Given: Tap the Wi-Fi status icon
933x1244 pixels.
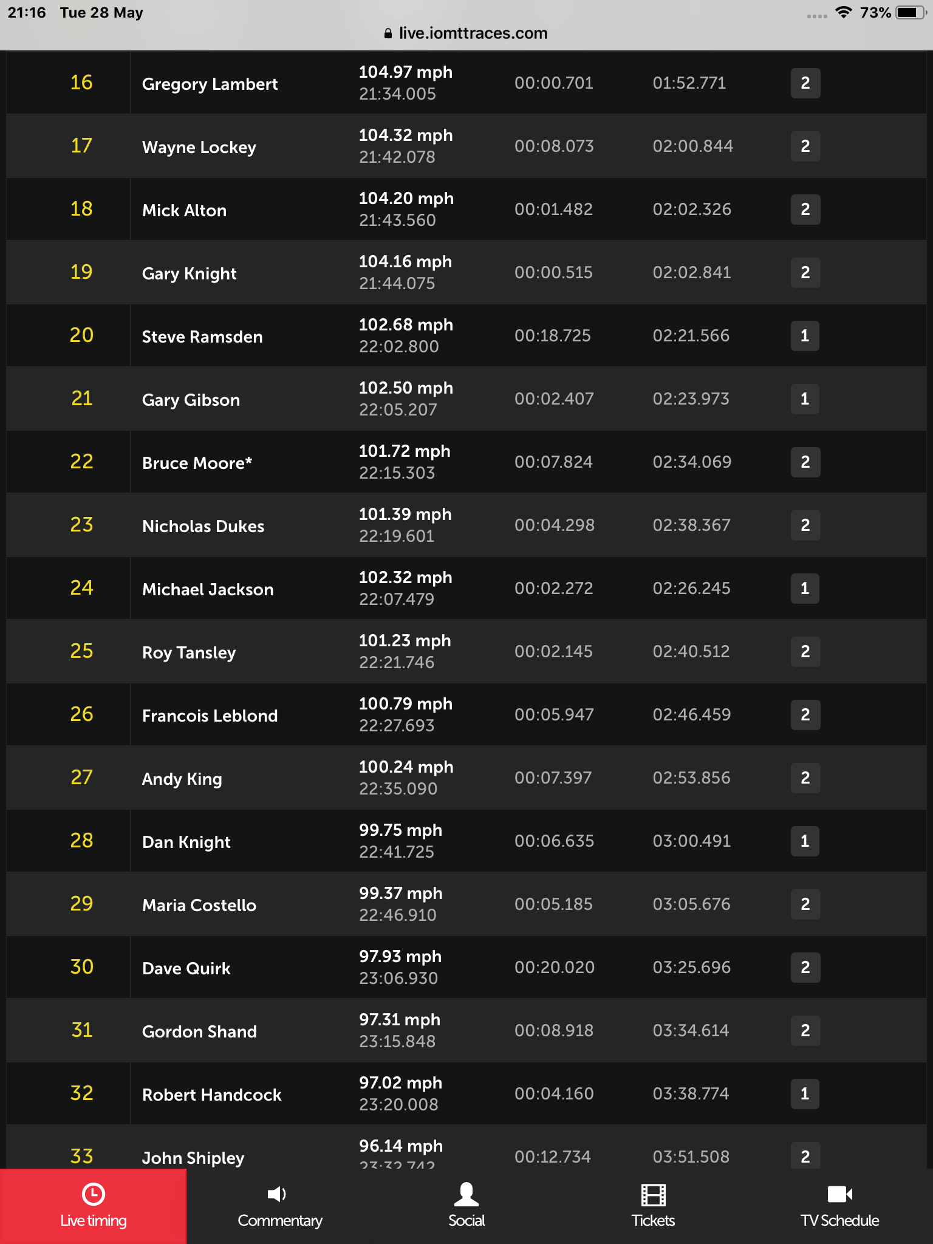Looking at the screenshot, I should point(843,12).
